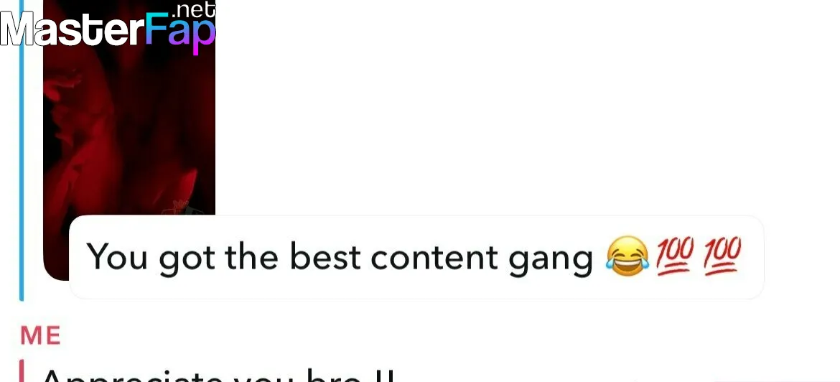The width and height of the screenshot is (840, 382).
Task: Tap the red vertical bar beside your message
Action: coord(22,371)
